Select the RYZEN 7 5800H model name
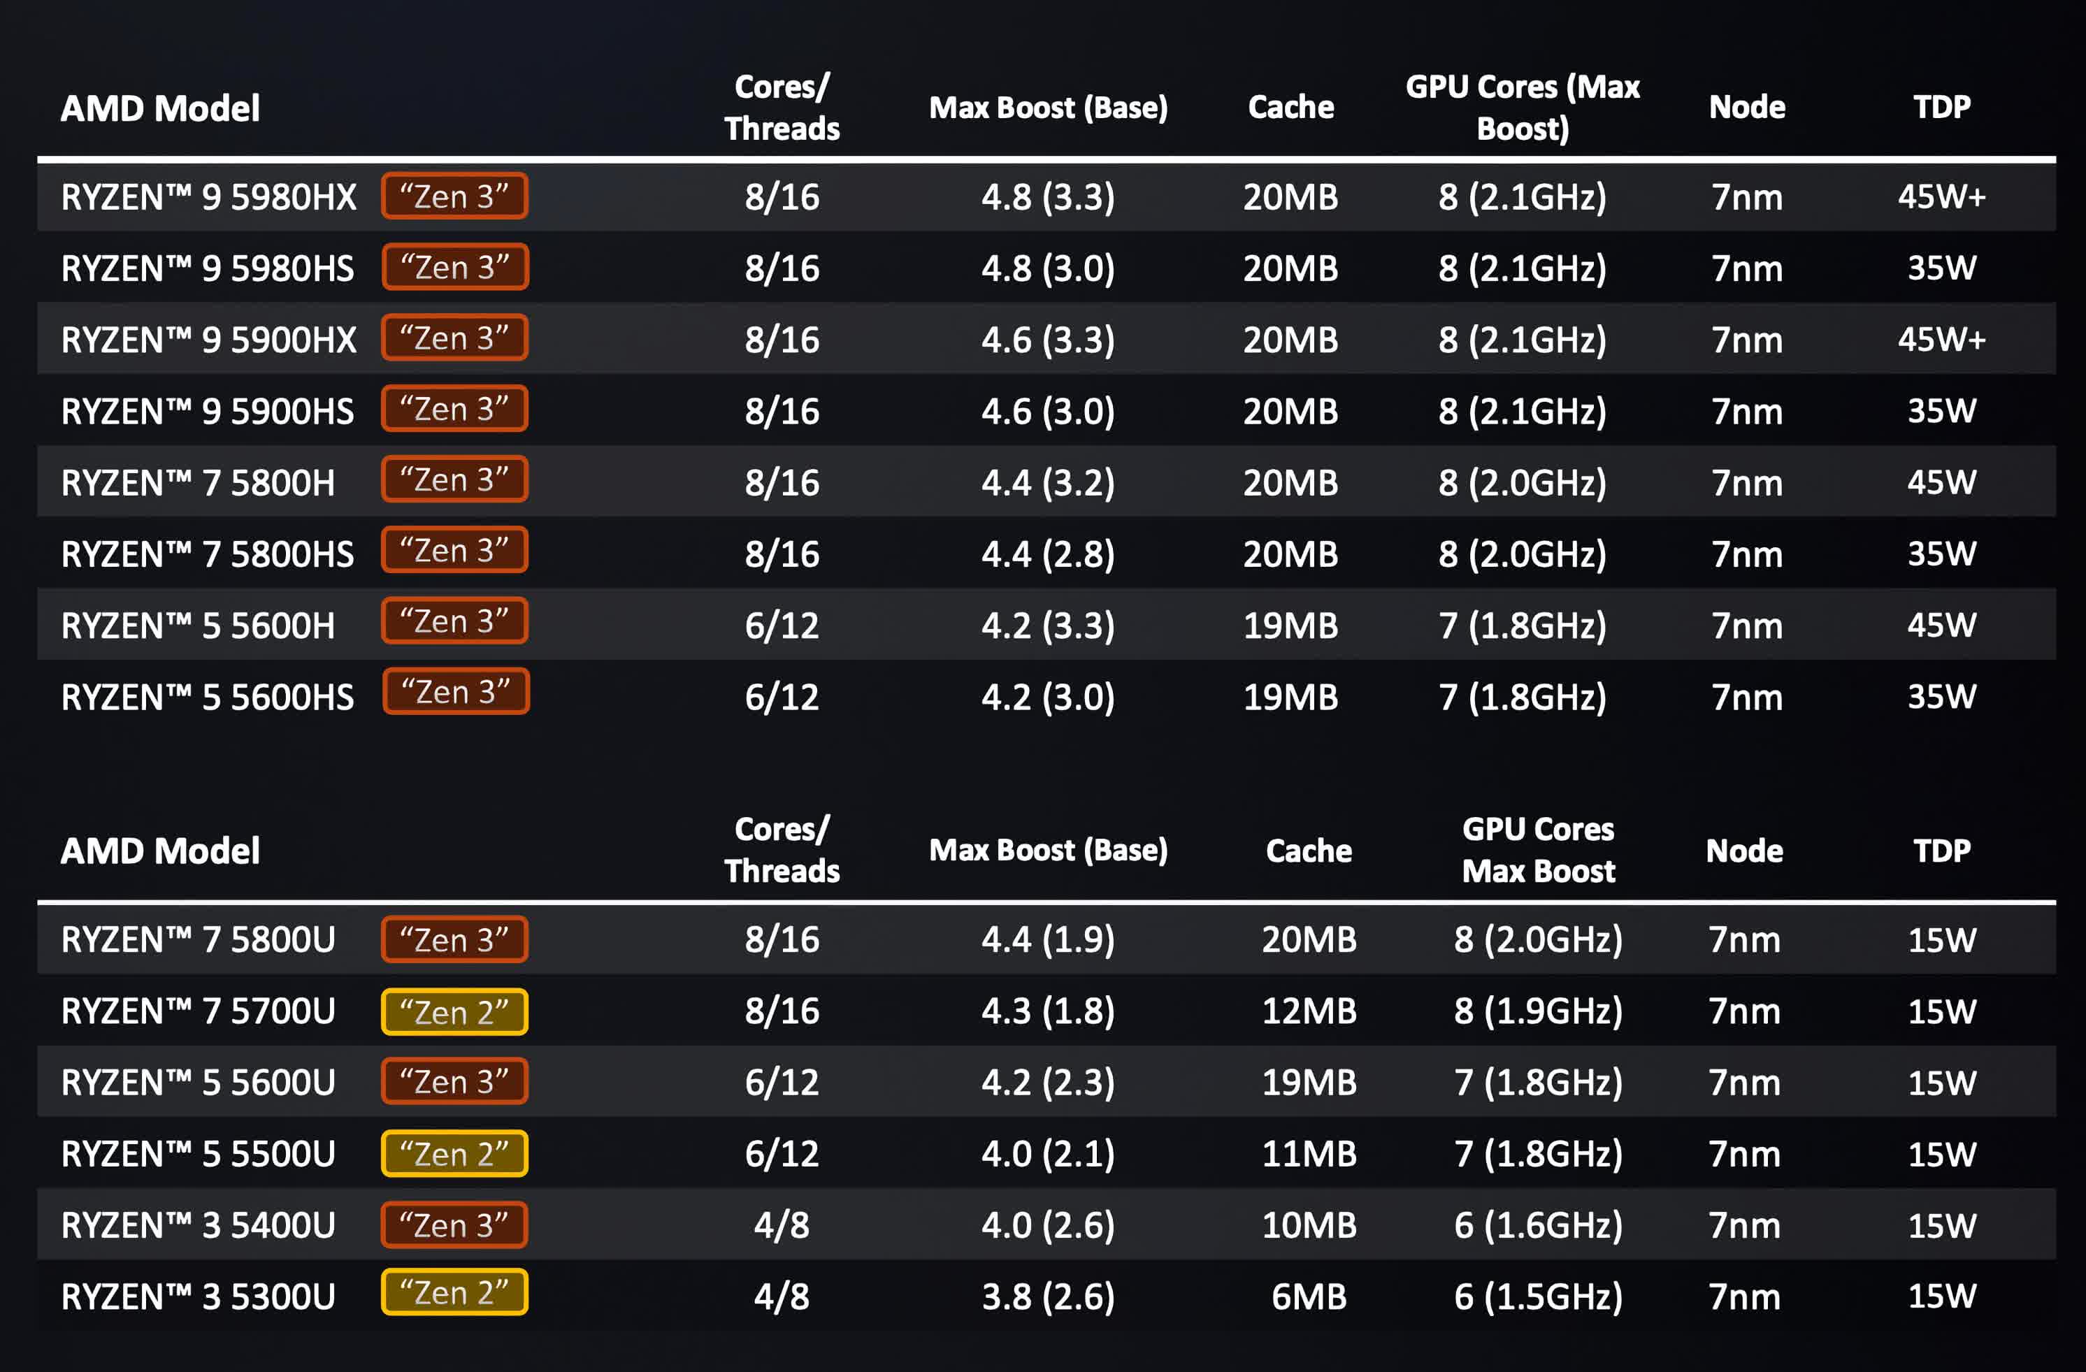The width and height of the screenshot is (2086, 1372). click(x=198, y=483)
